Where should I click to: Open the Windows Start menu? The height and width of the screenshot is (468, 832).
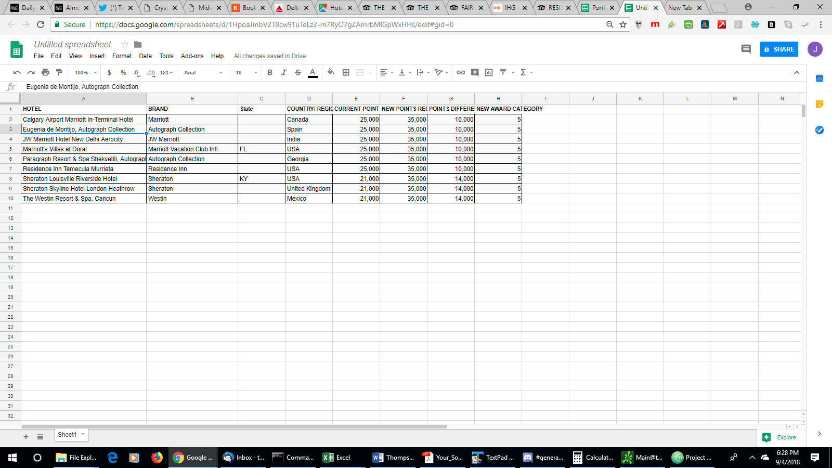click(12, 458)
